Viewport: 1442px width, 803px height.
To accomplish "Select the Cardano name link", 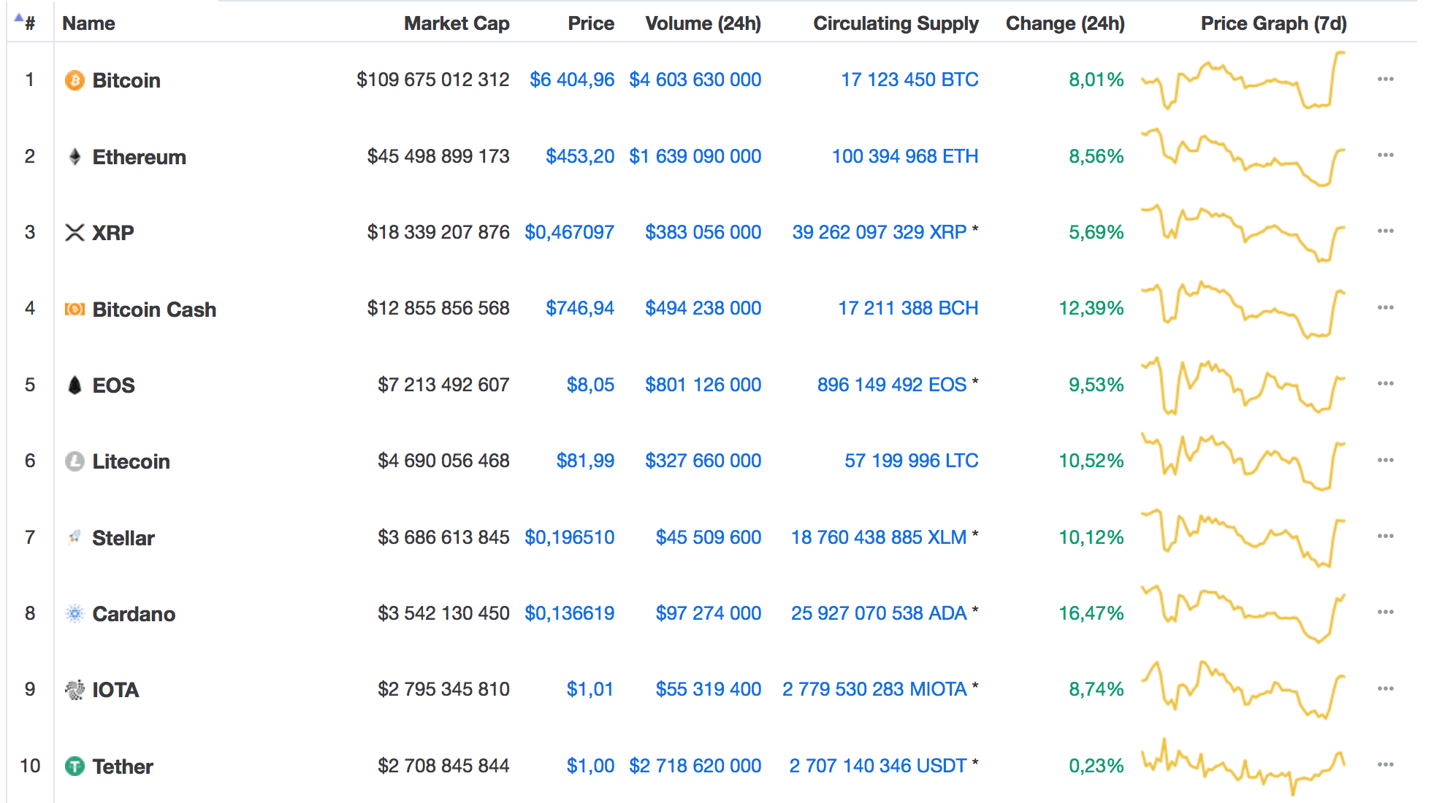I will click(x=134, y=613).
